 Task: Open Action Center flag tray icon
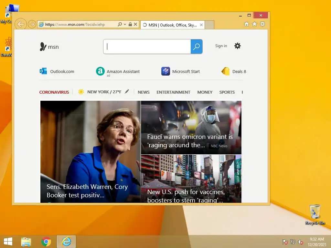coord(285,242)
